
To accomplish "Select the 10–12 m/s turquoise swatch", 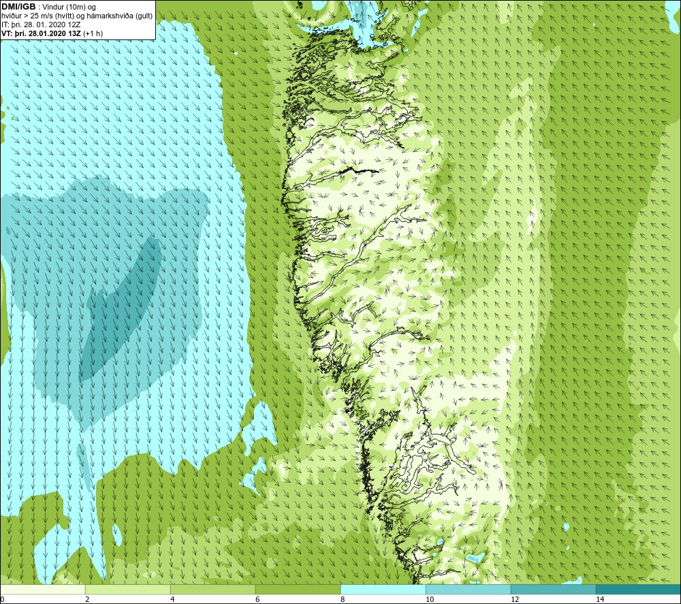I will tap(469, 589).
